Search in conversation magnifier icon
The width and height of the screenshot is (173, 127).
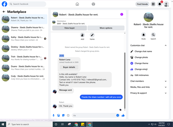click(x=153, y=35)
